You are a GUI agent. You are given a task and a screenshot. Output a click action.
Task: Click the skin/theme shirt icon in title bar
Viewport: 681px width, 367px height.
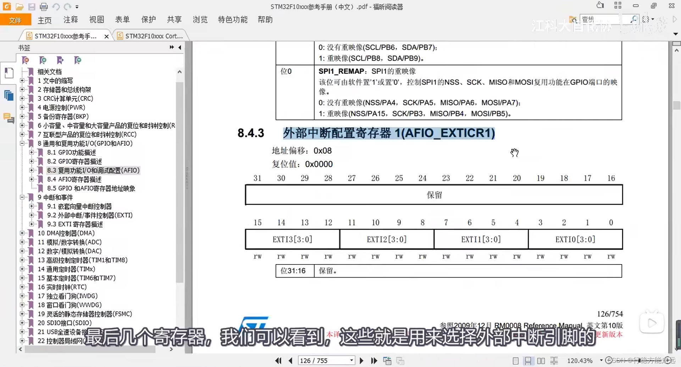[600, 5]
